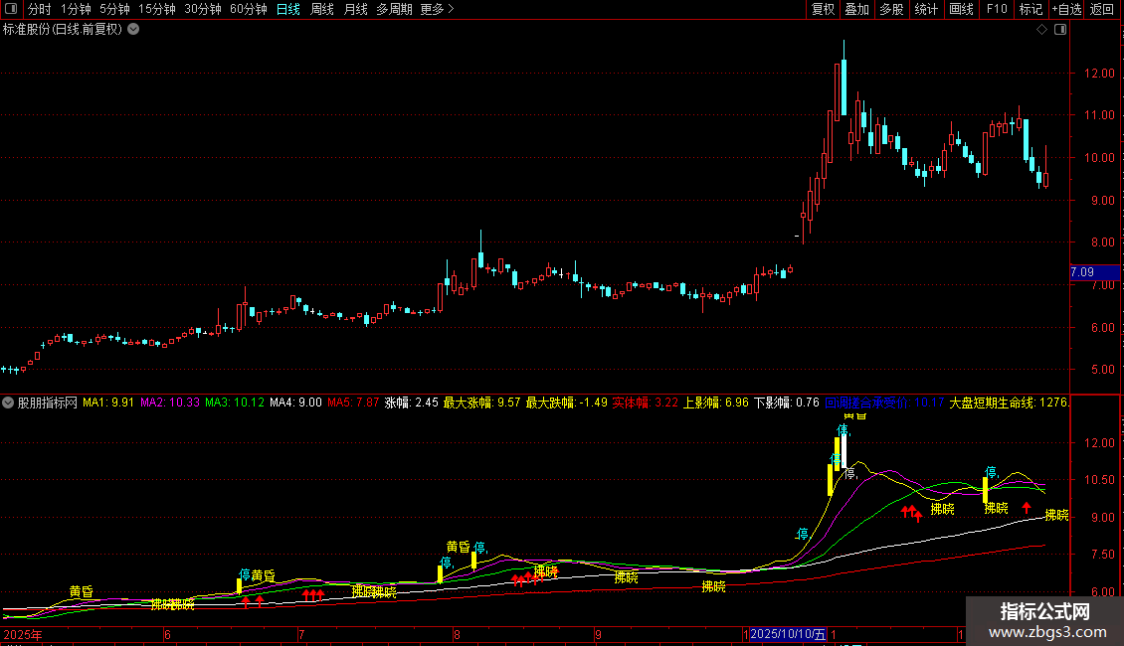The image size is (1124, 646).
Task: Click the 大盘短期生命线 readout
Action: point(1010,403)
